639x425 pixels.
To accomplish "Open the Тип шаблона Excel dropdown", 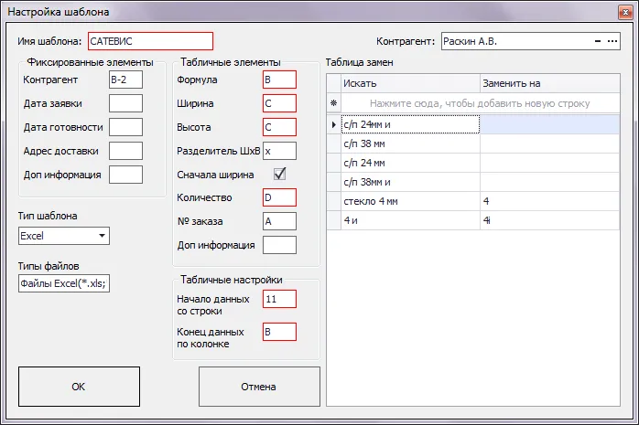I will (102, 236).
